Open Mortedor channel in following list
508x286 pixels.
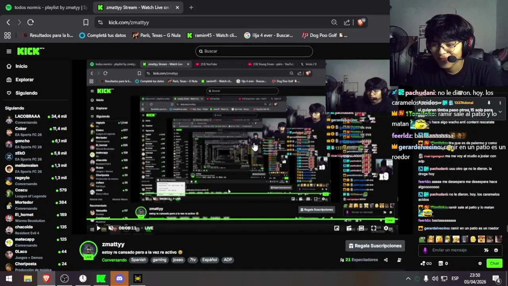click(36, 206)
